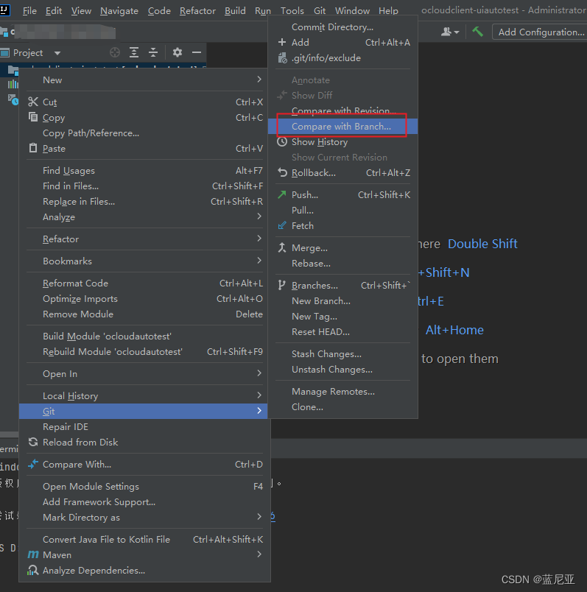The height and width of the screenshot is (592, 587).
Task: Select Replace in Files... entry
Action: 144,202
